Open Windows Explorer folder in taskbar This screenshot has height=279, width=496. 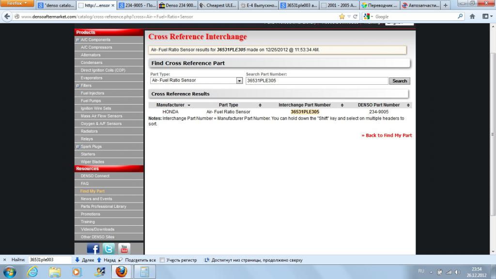pyautogui.click(x=54, y=272)
